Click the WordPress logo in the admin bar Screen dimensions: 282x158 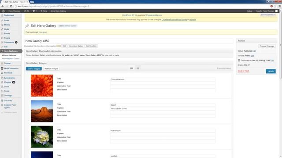pyautogui.click(x=3, y=11)
